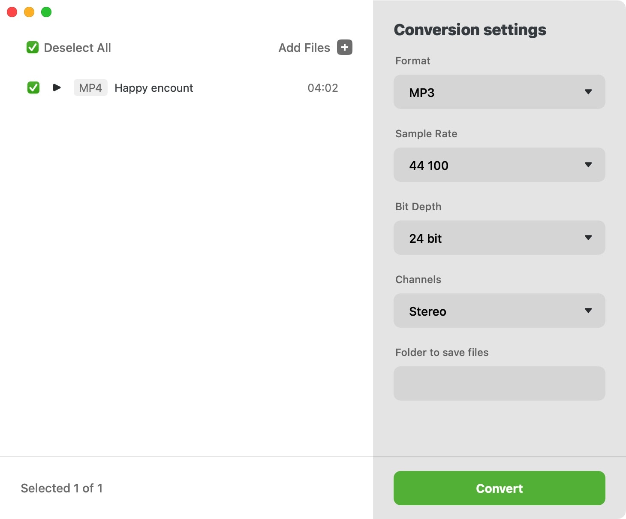Toggle the Deselect All checkbox
626x519 pixels.
33,47
